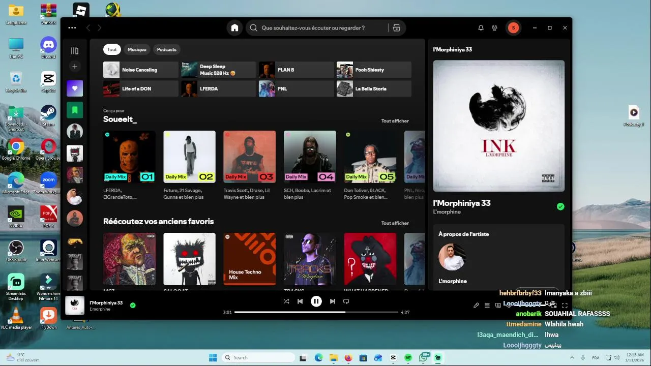Open Discord desktop shortcut
Viewport: 651px width, 366px height.
pyautogui.click(x=48, y=47)
